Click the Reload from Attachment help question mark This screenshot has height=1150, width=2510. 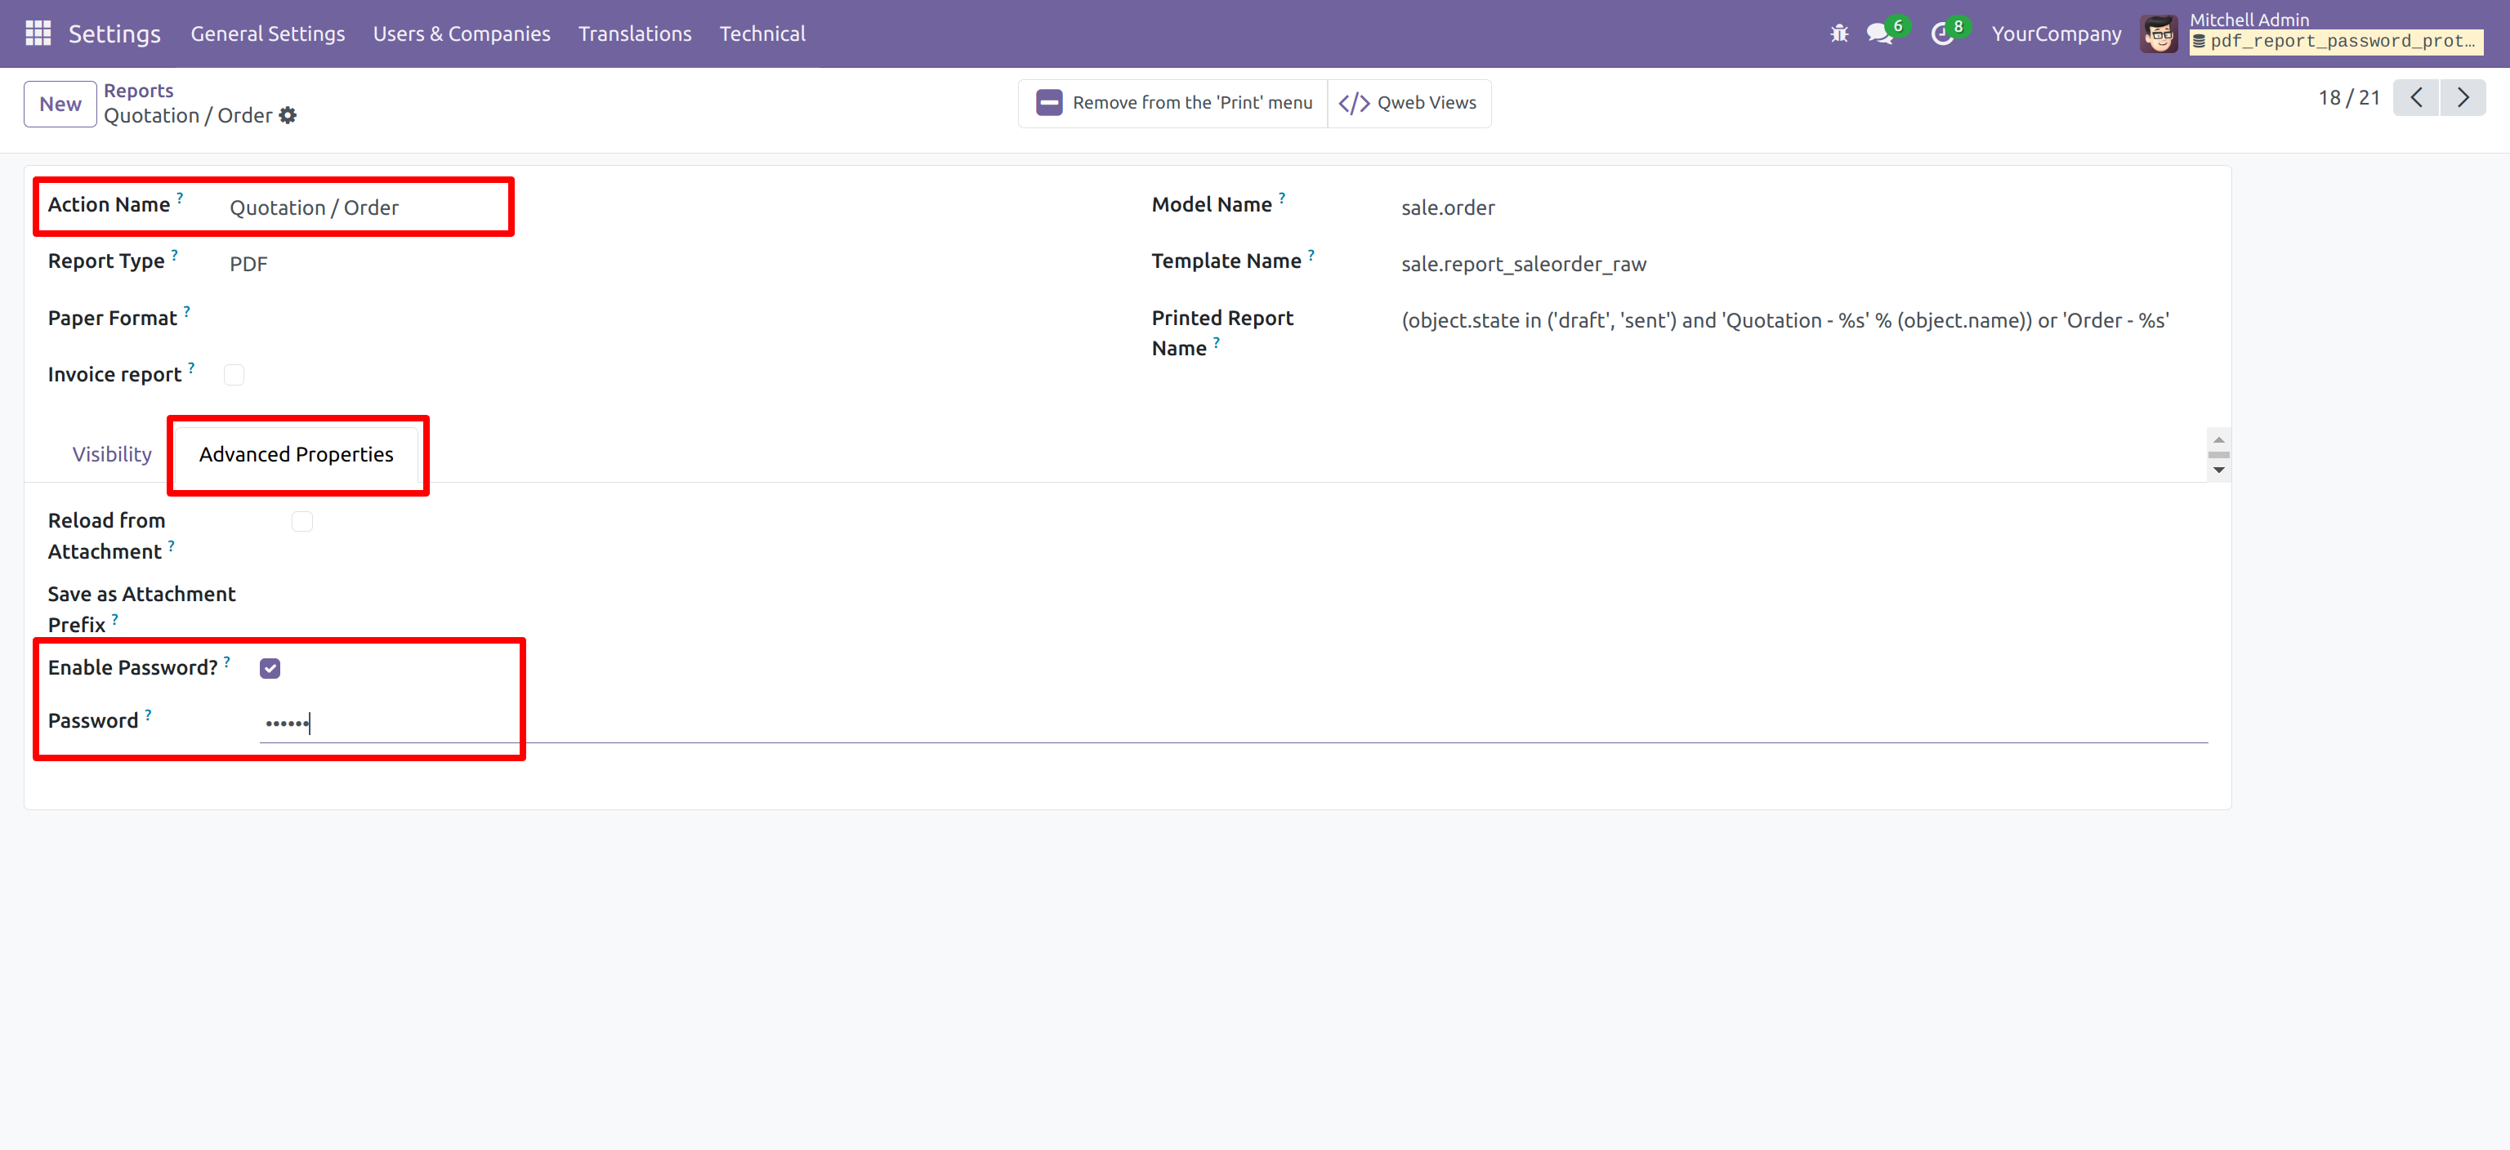click(x=171, y=546)
